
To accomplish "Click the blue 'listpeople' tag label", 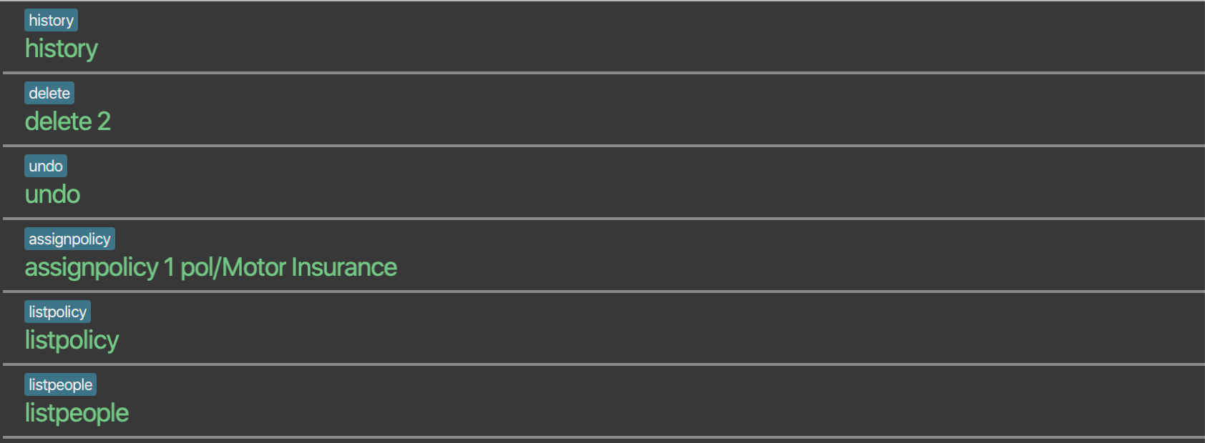I will click(x=60, y=385).
